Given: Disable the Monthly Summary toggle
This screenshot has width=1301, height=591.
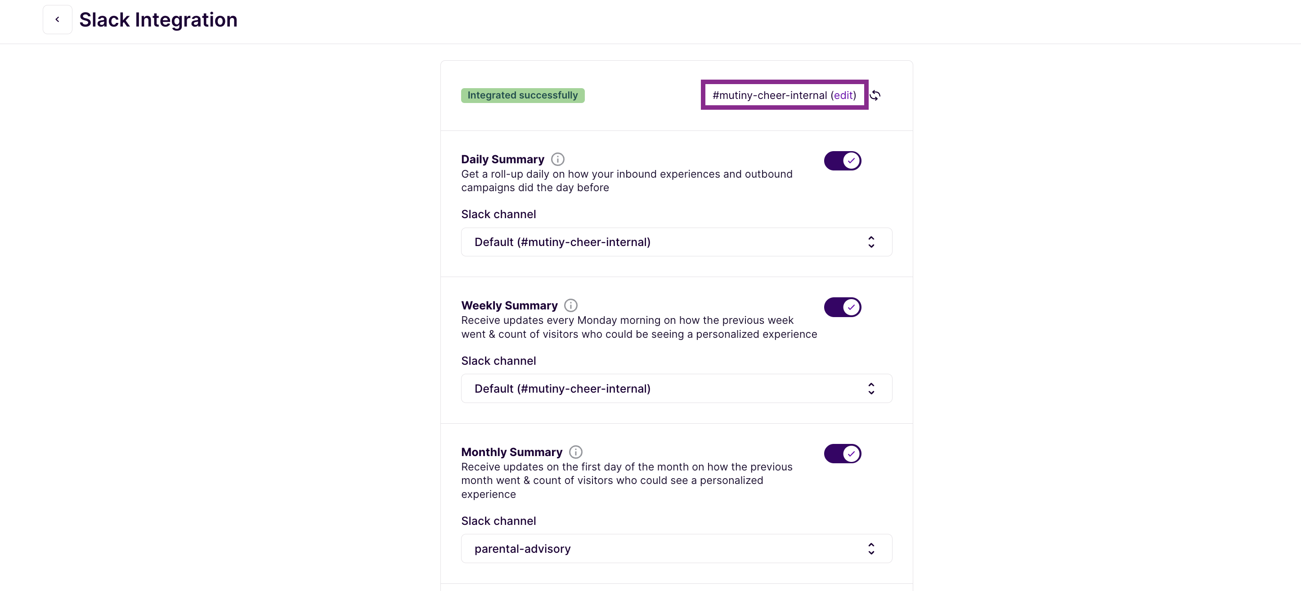Looking at the screenshot, I should point(843,453).
